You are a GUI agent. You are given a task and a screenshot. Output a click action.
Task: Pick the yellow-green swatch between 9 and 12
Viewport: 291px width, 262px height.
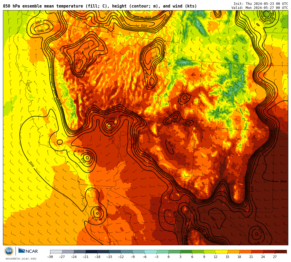click(x=210, y=251)
